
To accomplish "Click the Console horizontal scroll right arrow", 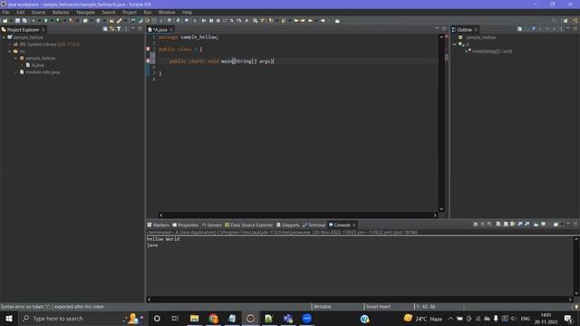I will (x=570, y=300).
